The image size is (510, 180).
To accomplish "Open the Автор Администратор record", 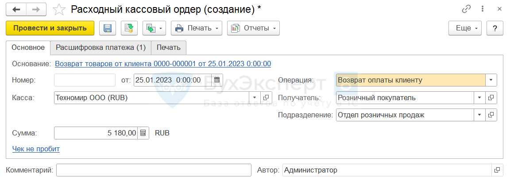I will pos(497,170).
